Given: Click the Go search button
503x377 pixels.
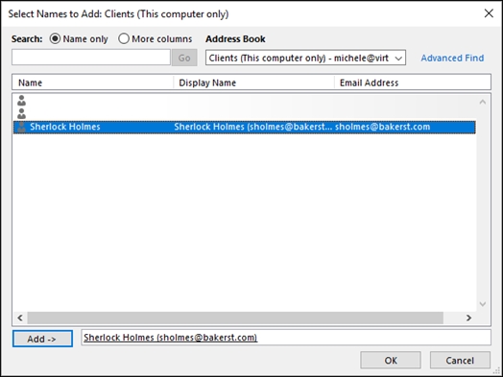Looking at the screenshot, I should pos(184,58).
